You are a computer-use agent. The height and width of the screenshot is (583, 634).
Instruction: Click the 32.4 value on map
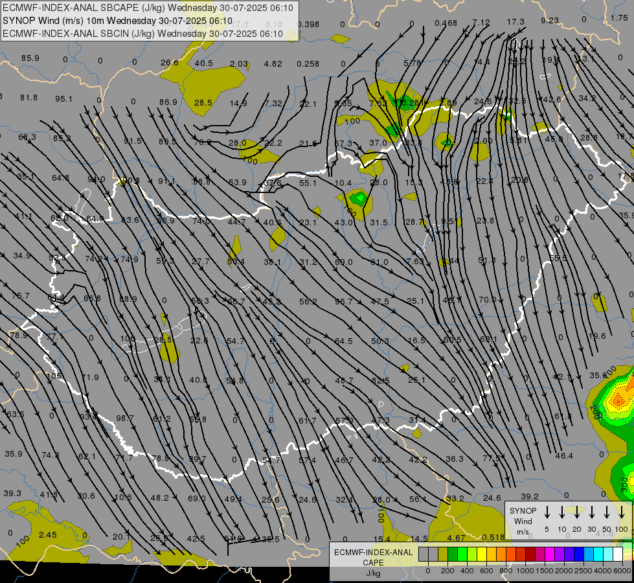(345, 499)
